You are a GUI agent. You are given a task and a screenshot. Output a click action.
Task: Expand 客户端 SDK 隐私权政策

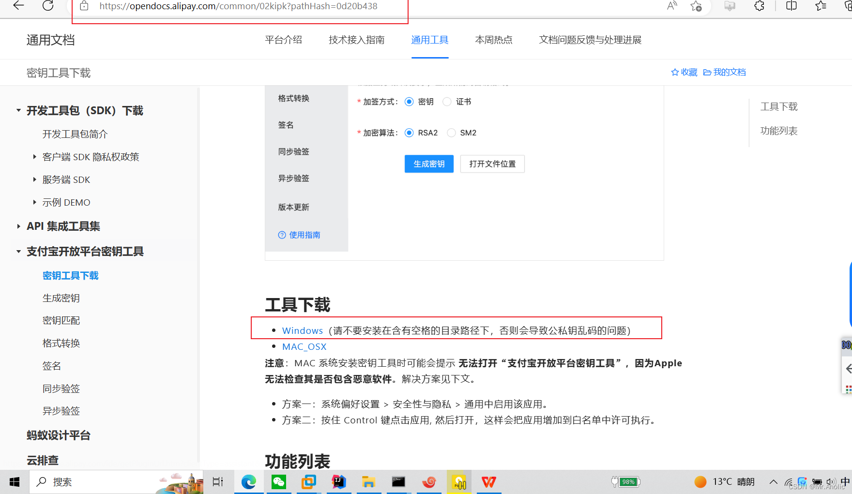coord(34,156)
